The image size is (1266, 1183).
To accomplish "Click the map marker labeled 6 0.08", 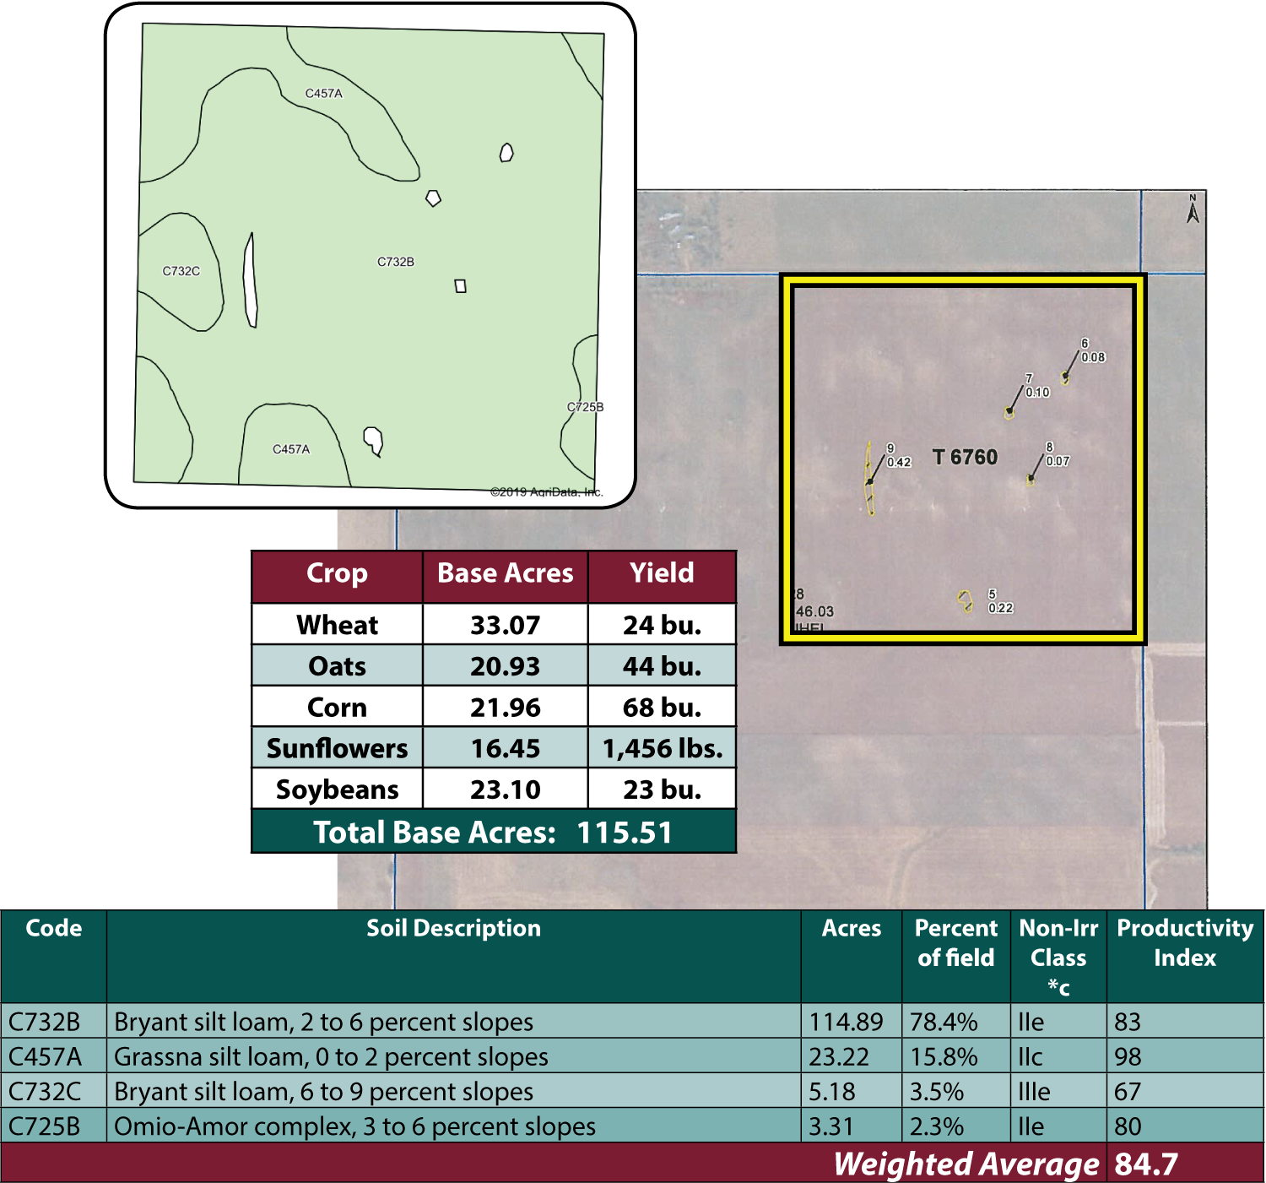I will point(1066,377).
